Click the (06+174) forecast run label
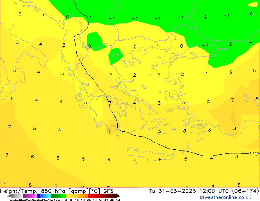The height and width of the screenshot is (201, 260). tap(245, 191)
